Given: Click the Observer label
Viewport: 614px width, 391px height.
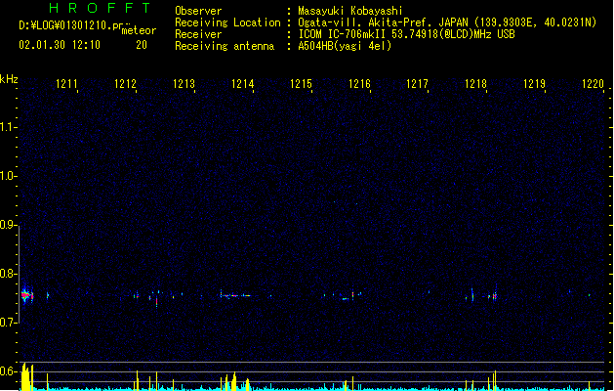Looking at the screenshot, I should pyautogui.click(x=198, y=11).
